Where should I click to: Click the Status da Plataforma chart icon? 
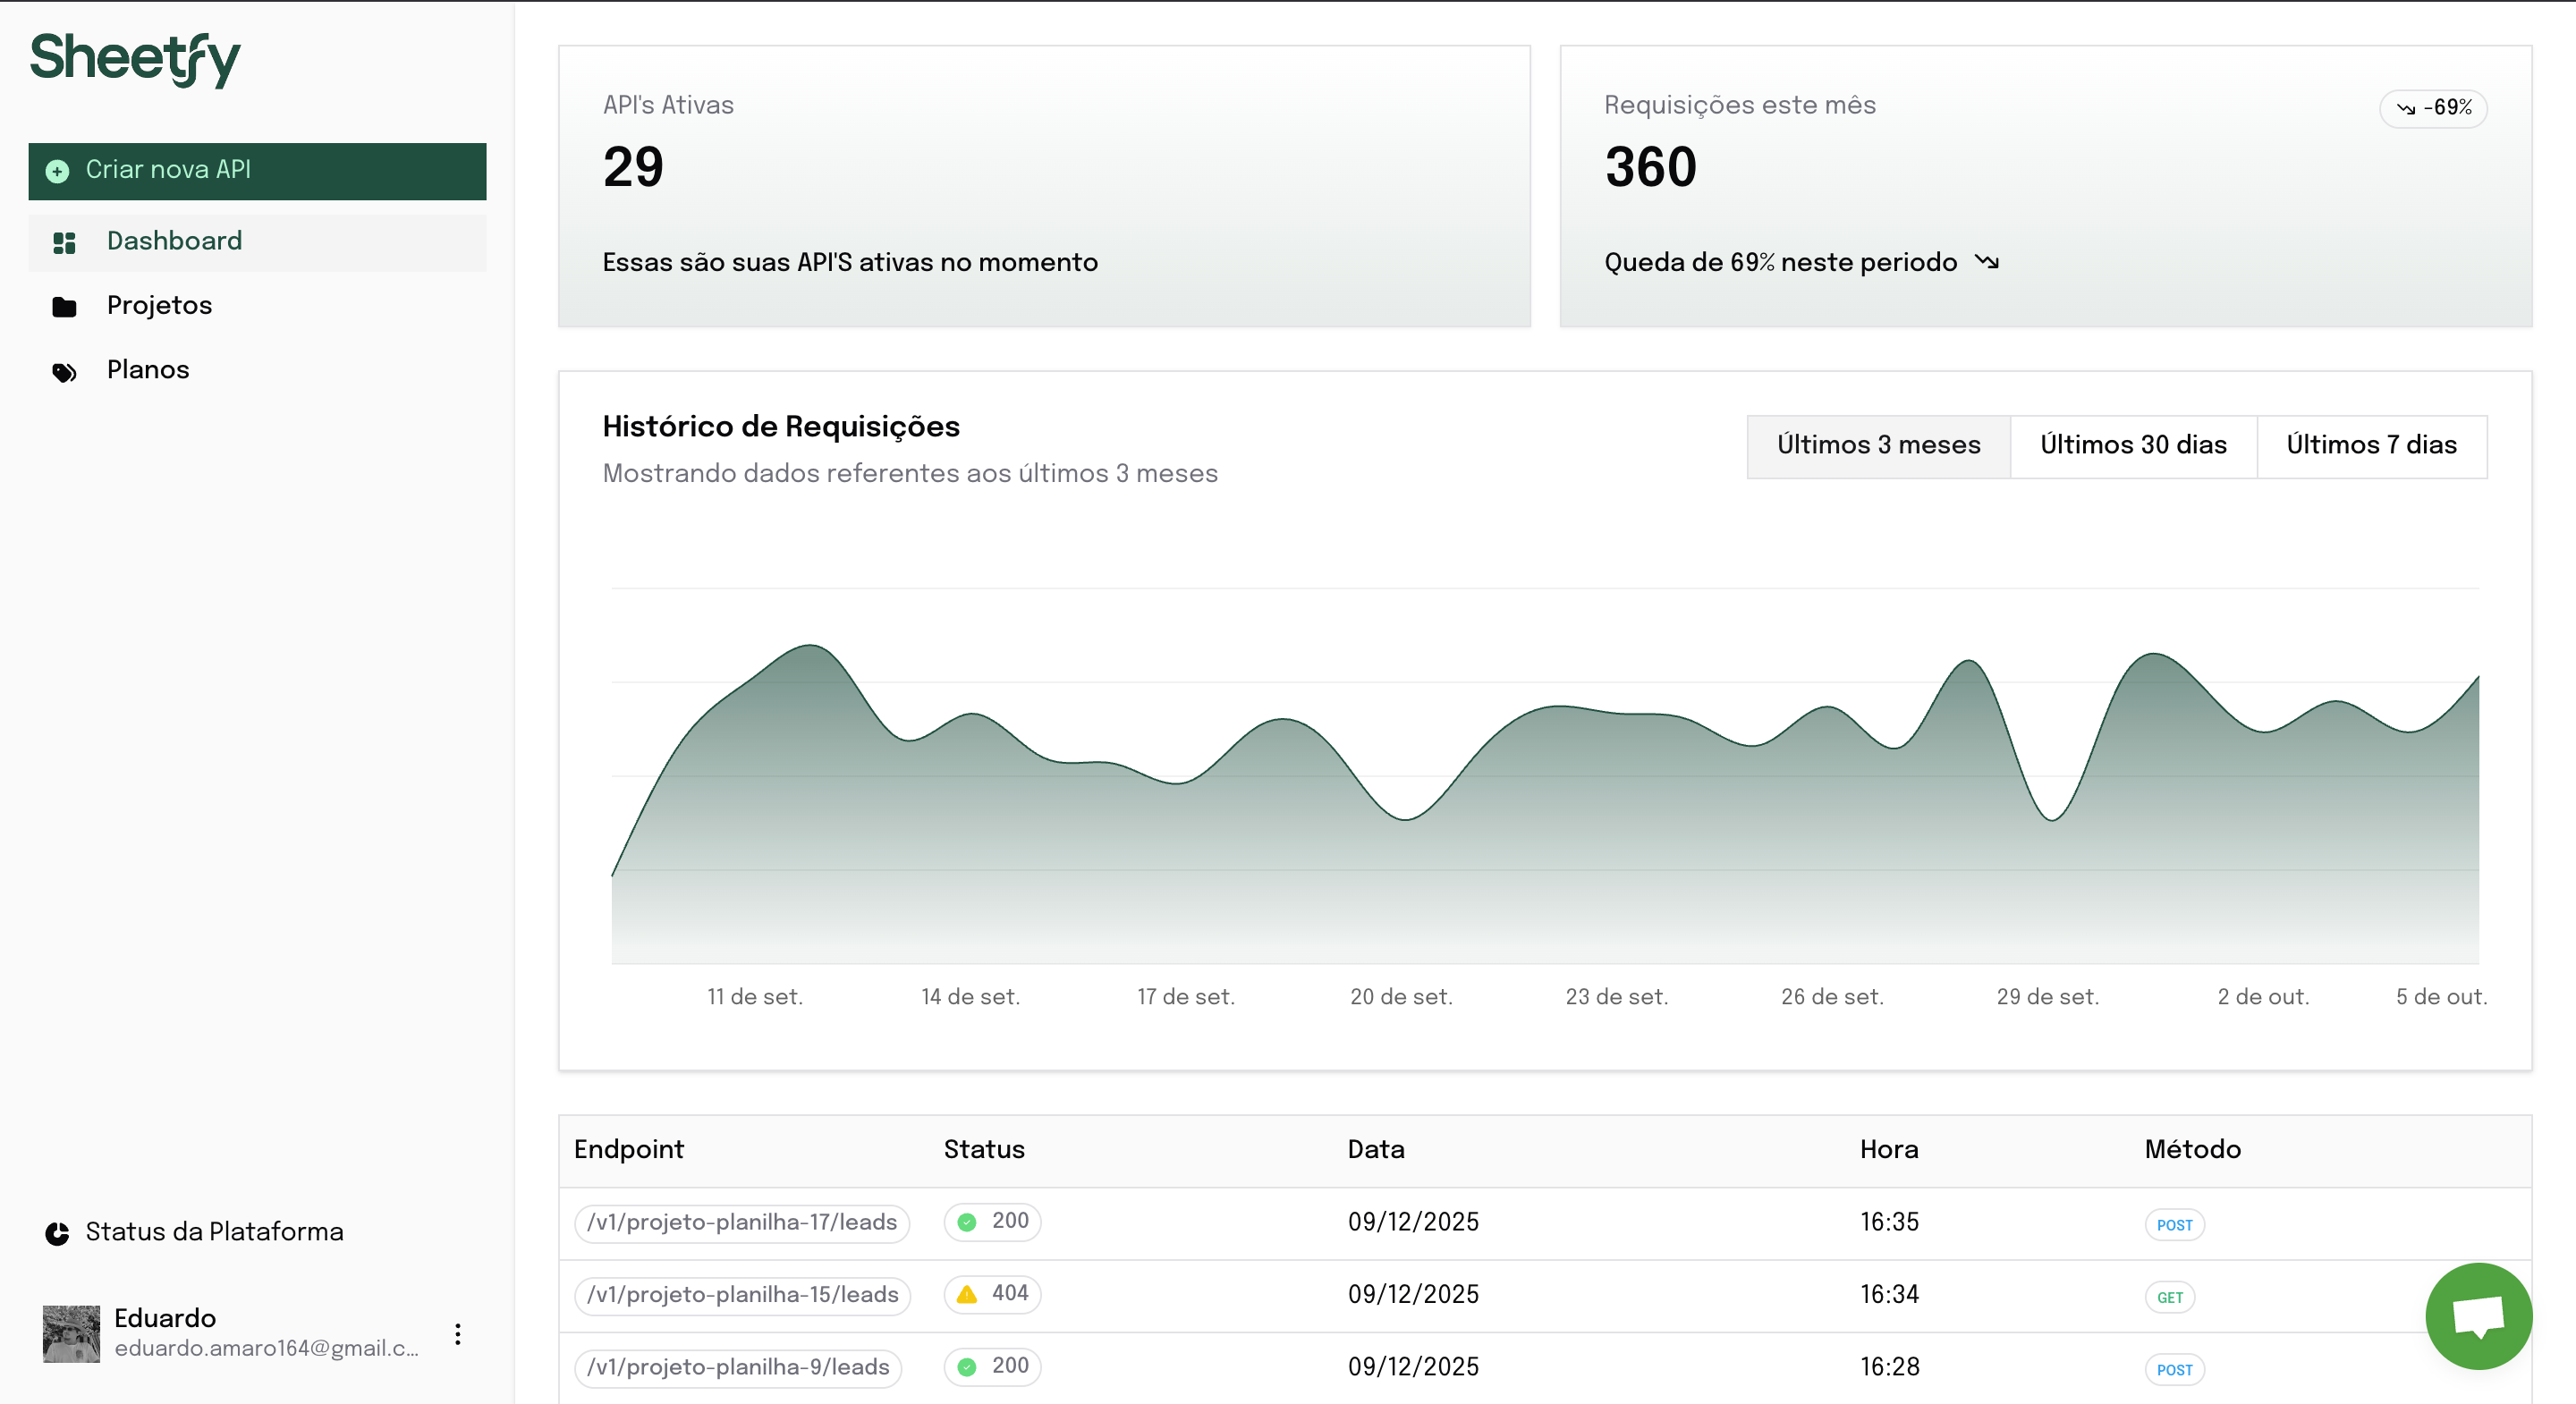[58, 1232]
